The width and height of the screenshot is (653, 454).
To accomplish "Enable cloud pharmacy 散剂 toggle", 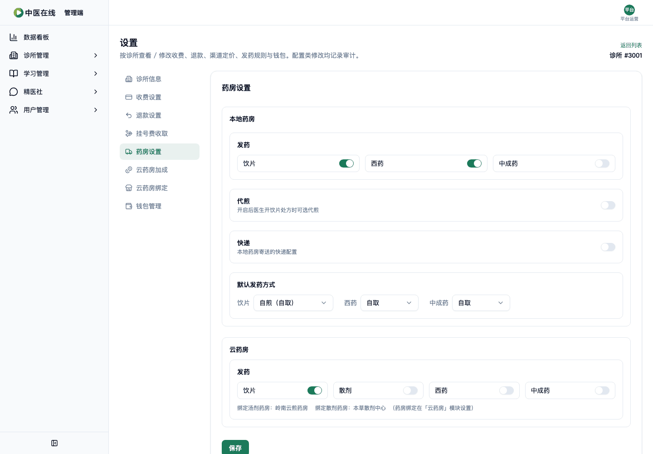I will tap(410, 390).
